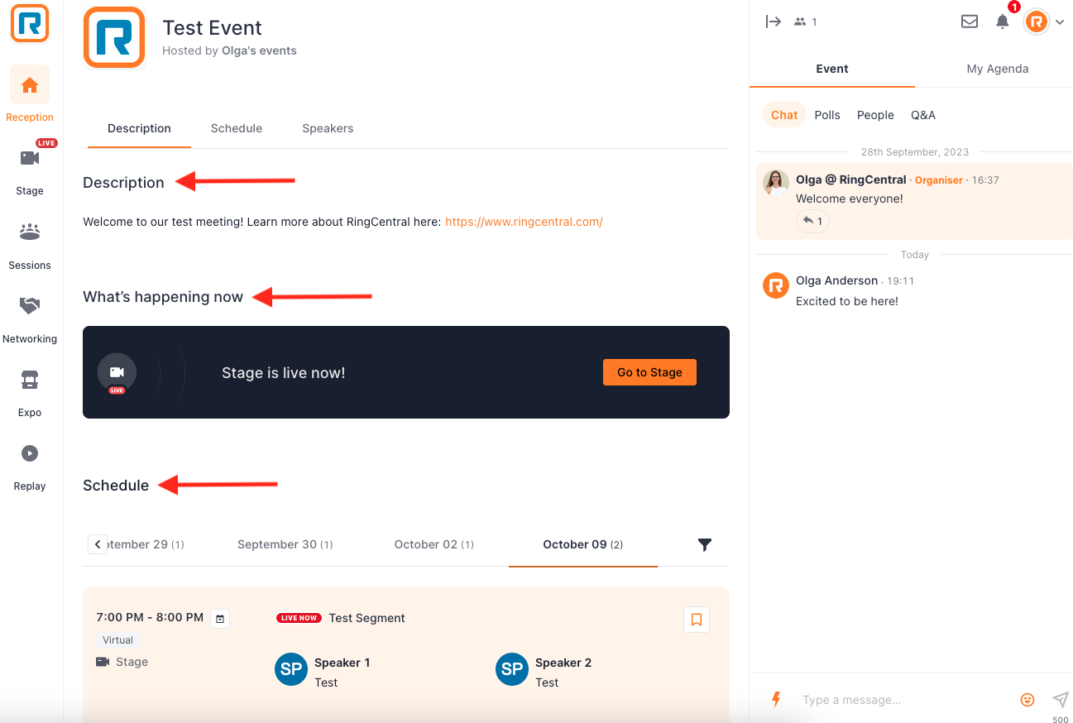Select the Q&A tab
This screenshot has width=1073, height=723.
[x=923, y=115]
